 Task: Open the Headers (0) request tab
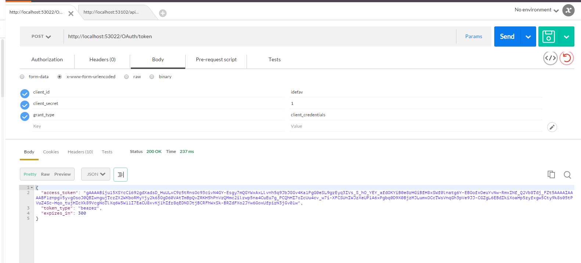(x=103, y=59)
